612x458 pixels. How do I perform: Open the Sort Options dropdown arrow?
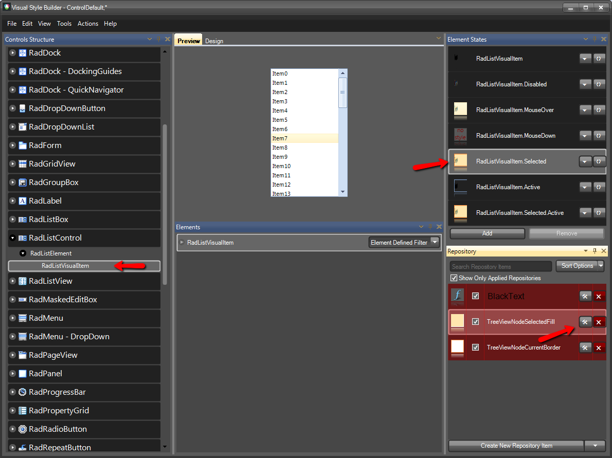tap(601, 266)
